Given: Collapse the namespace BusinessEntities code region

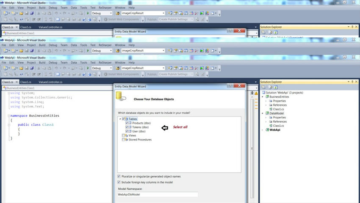Looking at the screenshot, I should pyautogui.click(x=9, y=116).
